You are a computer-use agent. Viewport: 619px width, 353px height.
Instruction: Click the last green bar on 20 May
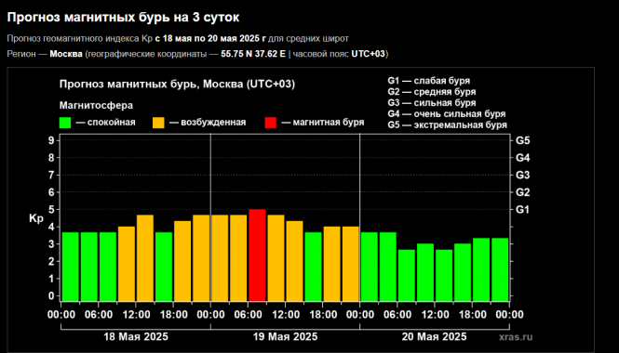pos(500,269)
